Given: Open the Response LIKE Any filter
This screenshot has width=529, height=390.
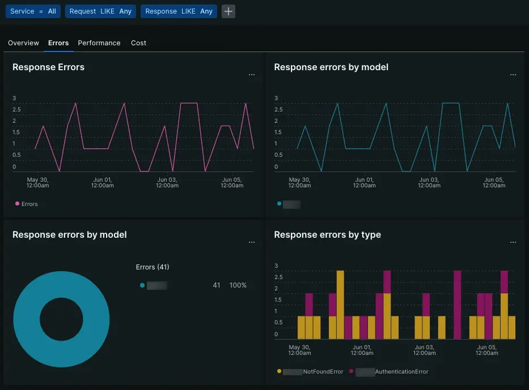Looking at the screenshot, I should tap(179, 11).
